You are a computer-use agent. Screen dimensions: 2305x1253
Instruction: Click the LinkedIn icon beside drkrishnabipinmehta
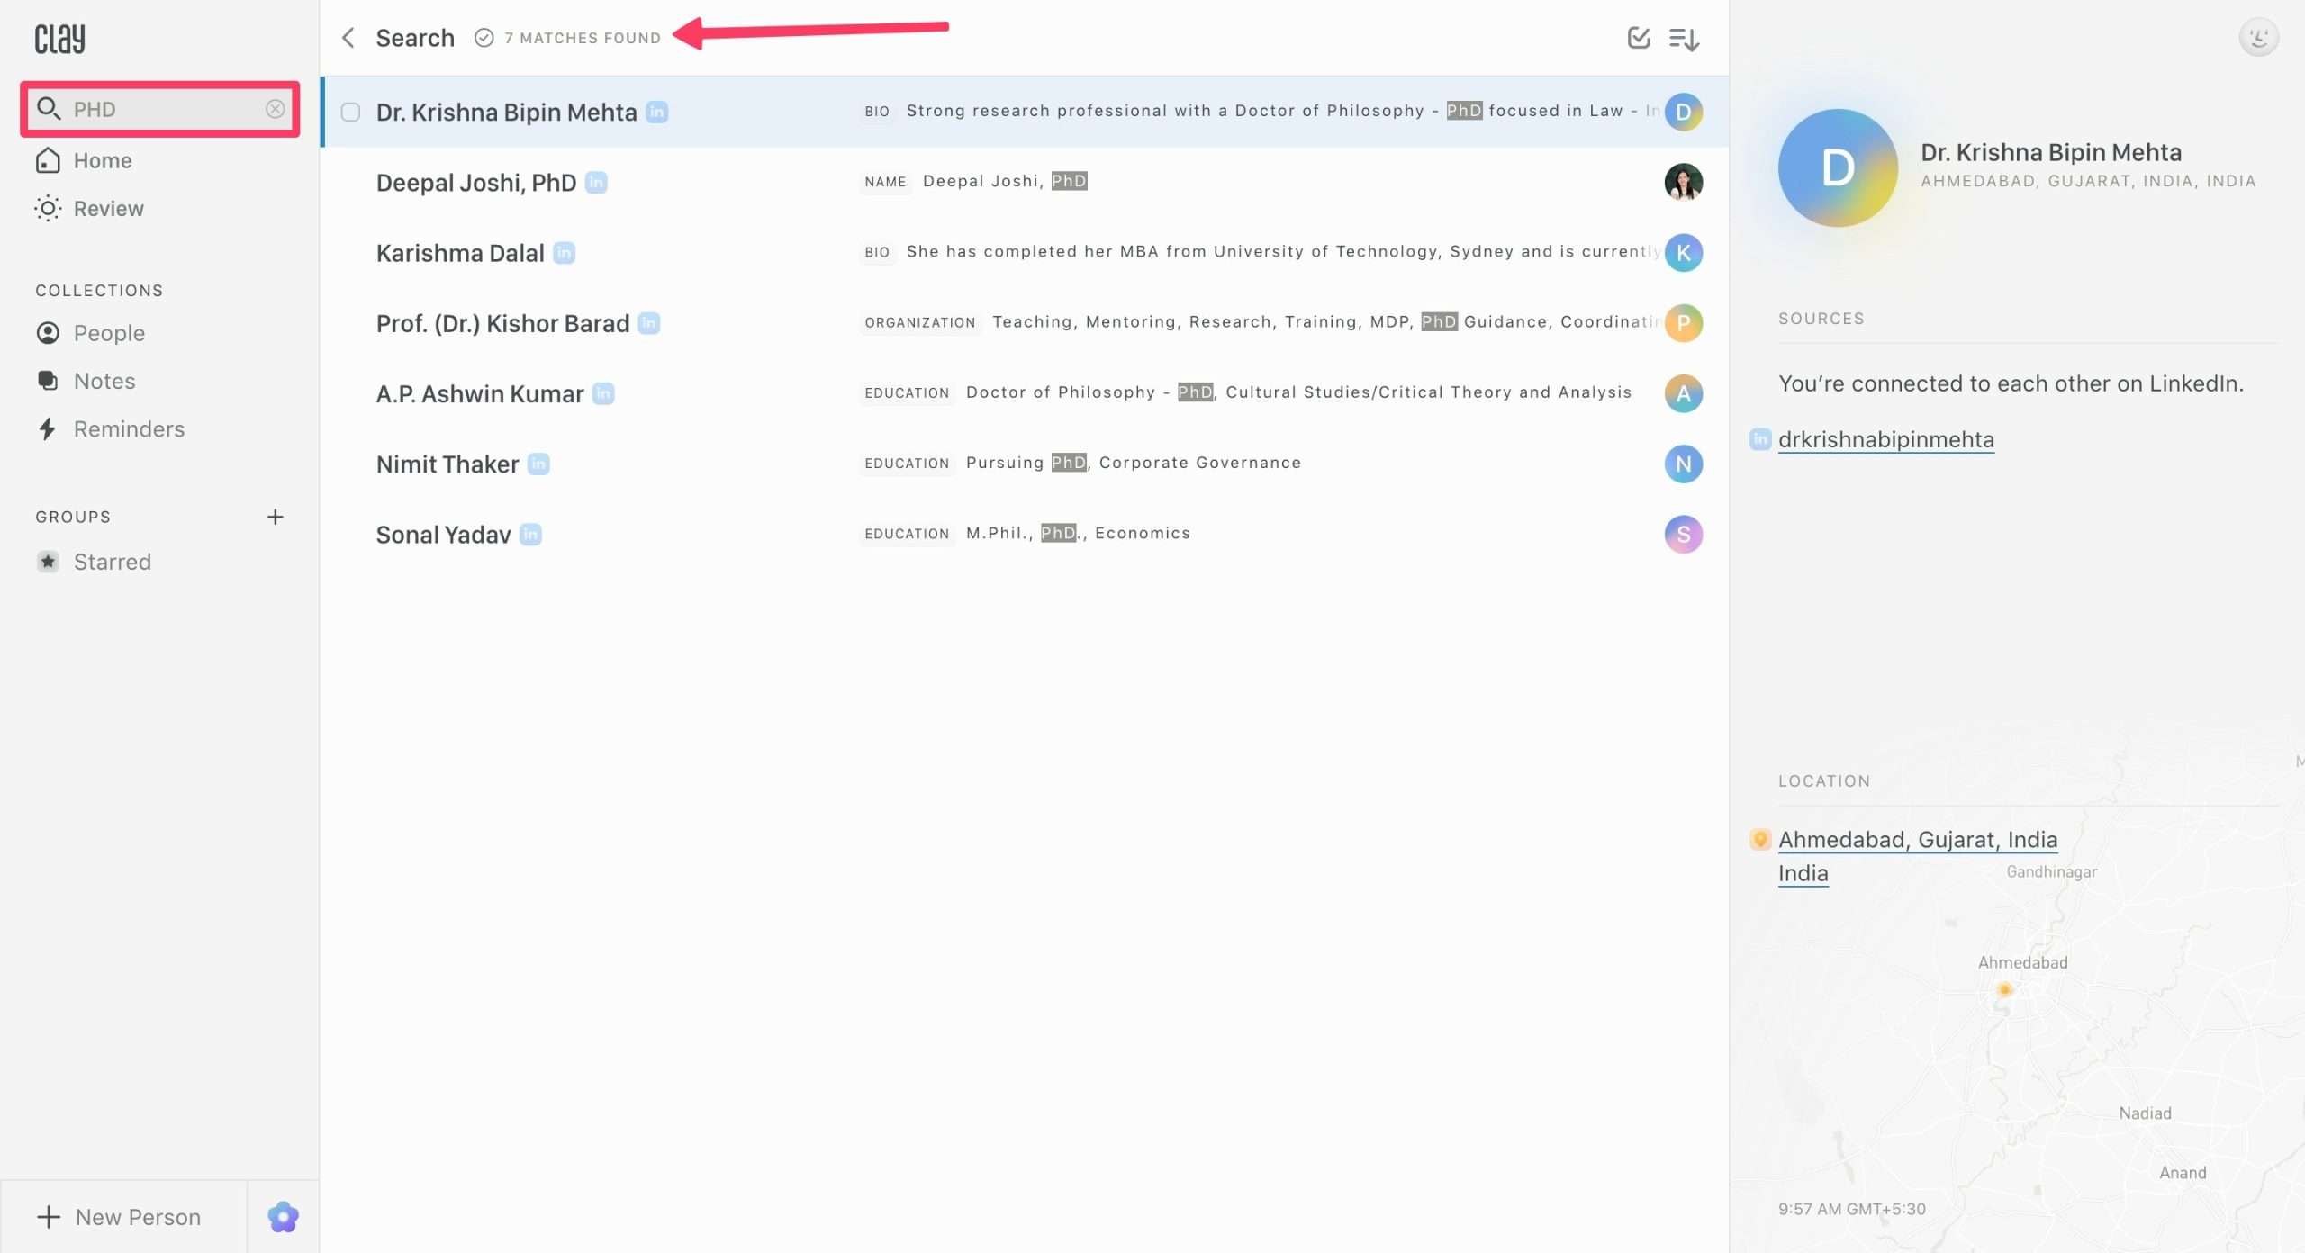tap(1760, 439)
